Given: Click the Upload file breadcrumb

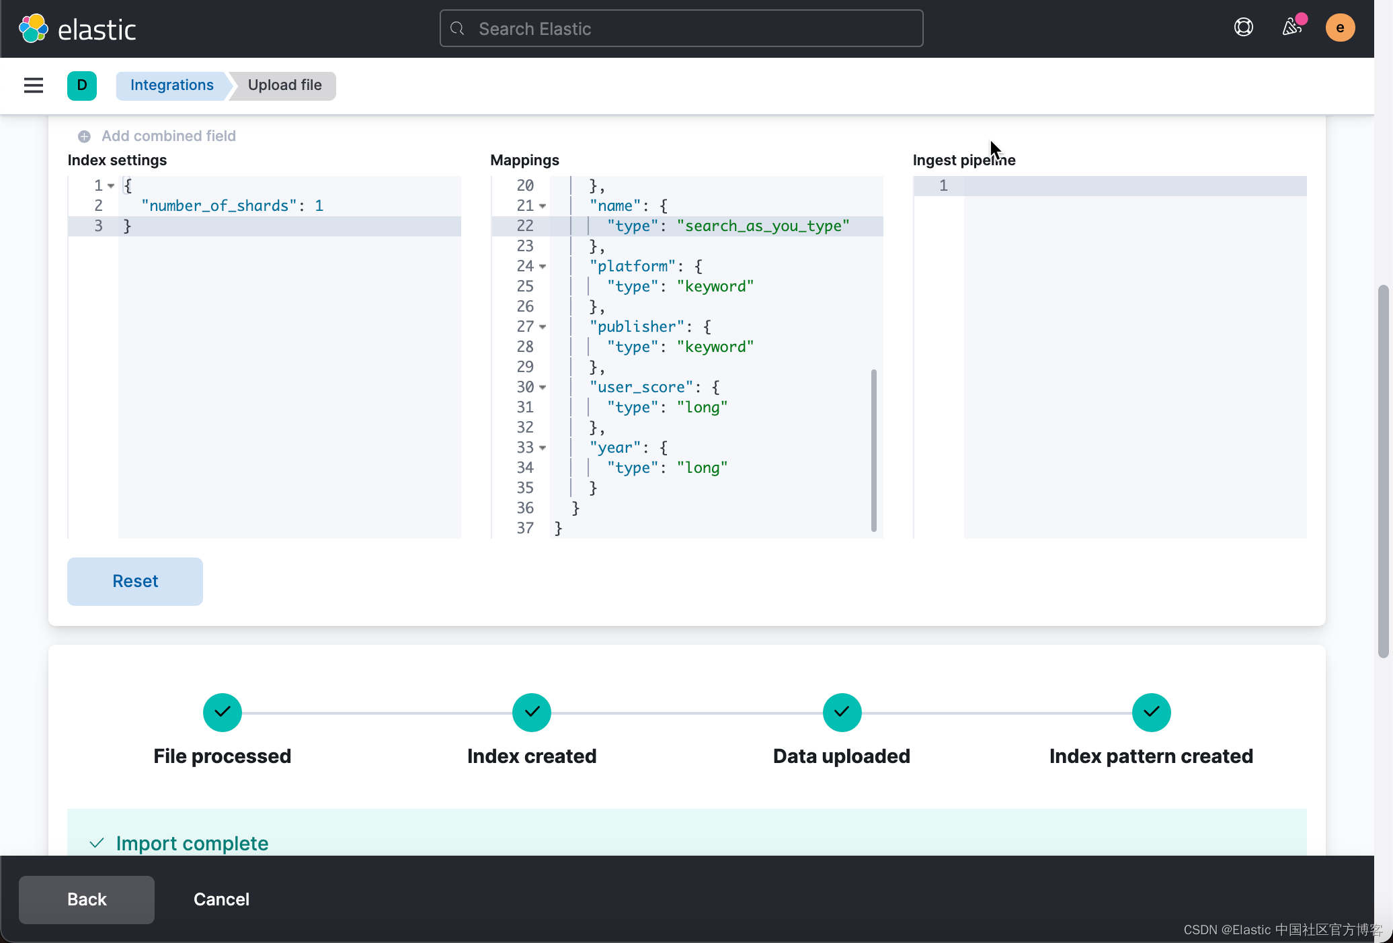Looking at the screenshot, I should pyautogui.click(x=284, y=85).
